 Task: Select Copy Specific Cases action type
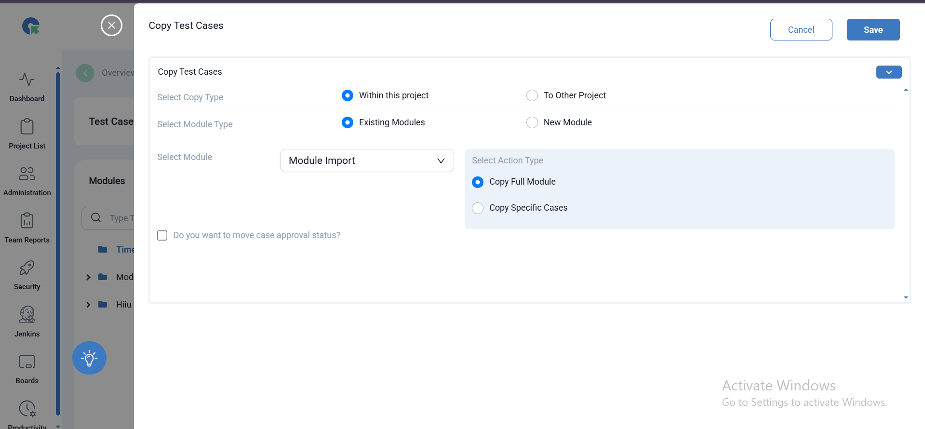tap(478, 208)
